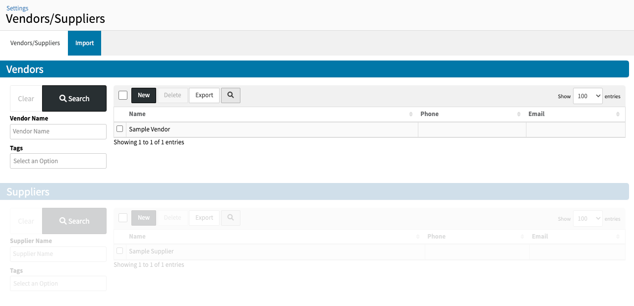634x306 pixels.
Task: Sort Suppliers table by Name arrows icon
Action: [x=418, y=237]
